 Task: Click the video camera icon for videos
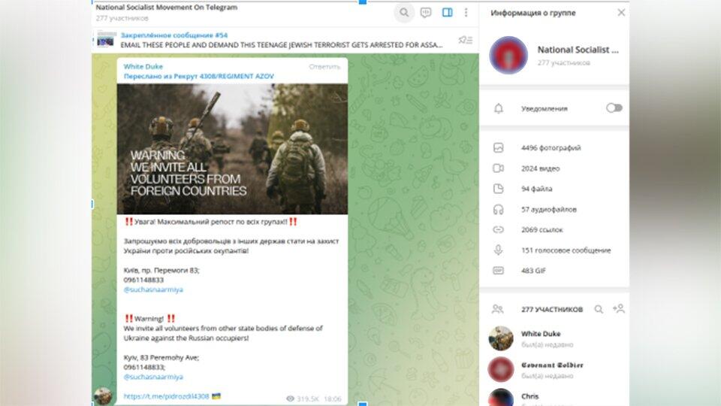tap(499, 168)
